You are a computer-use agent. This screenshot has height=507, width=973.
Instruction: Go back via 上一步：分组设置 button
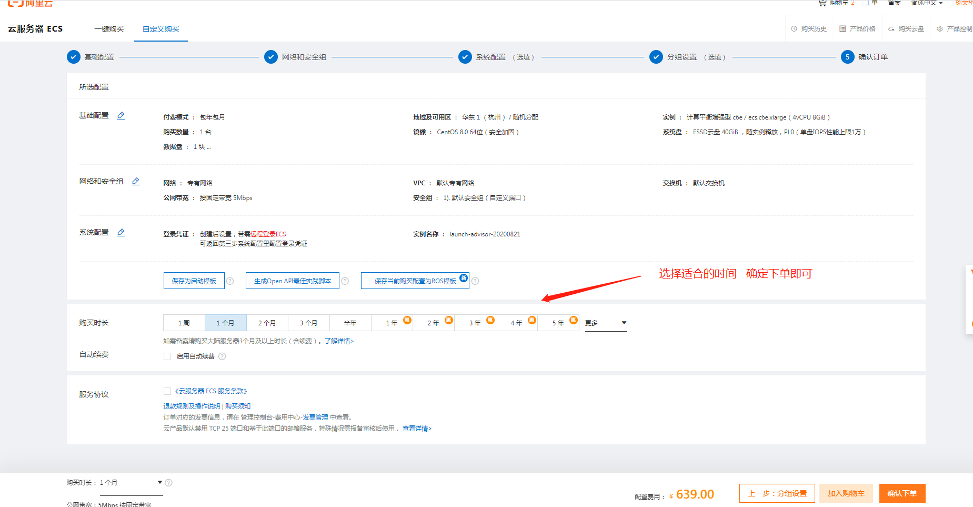point(777,493)
